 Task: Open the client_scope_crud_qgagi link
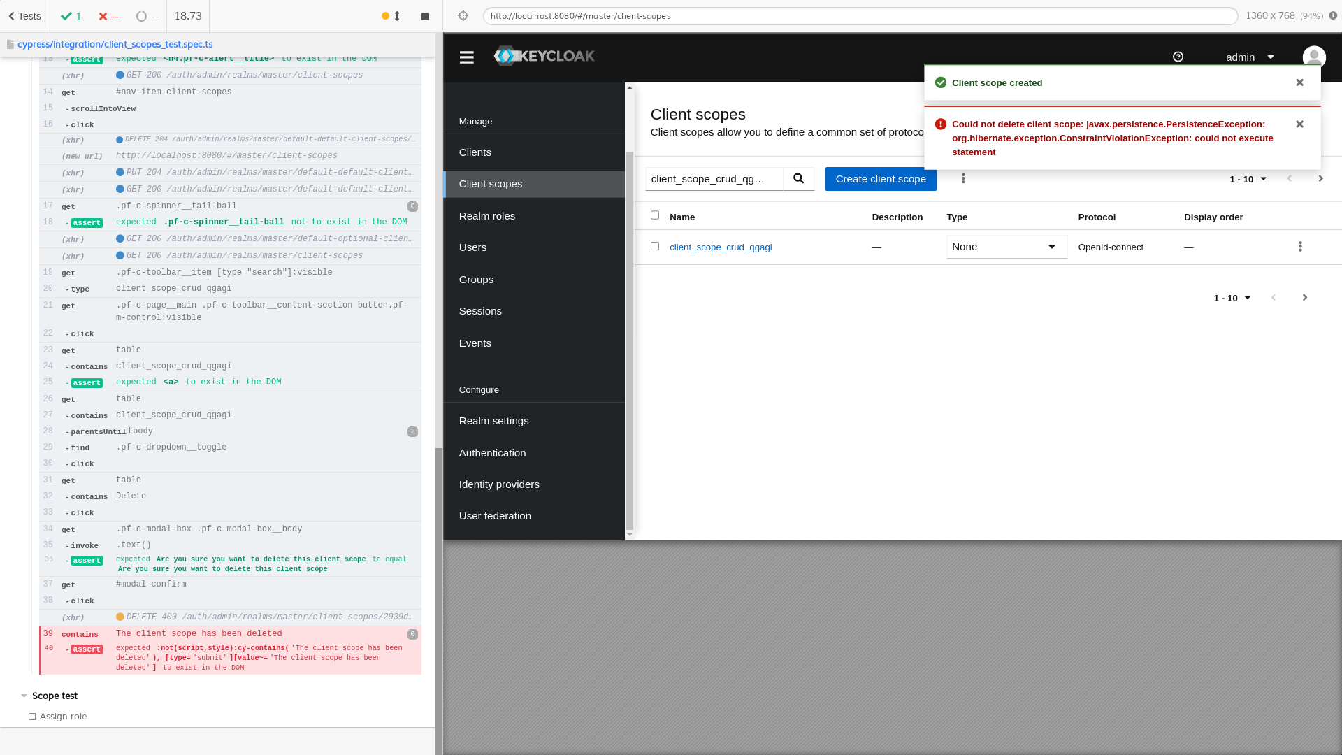720,247
